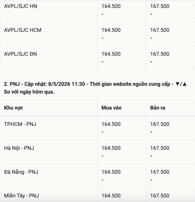Click the AVPL/SJC HN row label
The width and height of the screenshot is (195, 202).
[21, 6]
